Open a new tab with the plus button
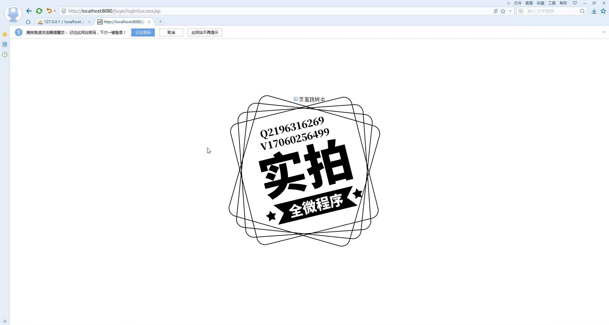The width and height of the screenshot is (609, 325). pyautogui.click(x=160, y=22)
